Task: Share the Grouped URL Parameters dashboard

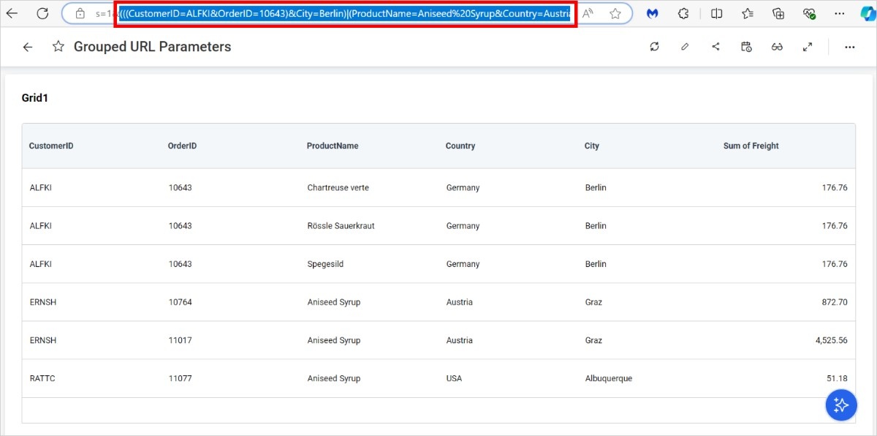Action: [715, 46]
